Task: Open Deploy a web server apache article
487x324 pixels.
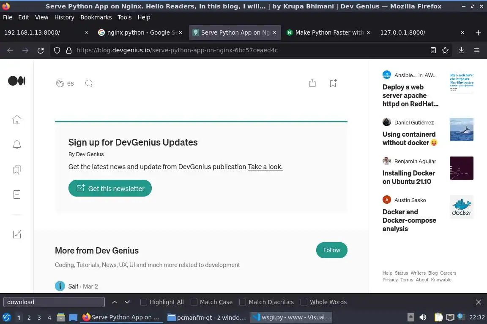Action: pos(410,95)
